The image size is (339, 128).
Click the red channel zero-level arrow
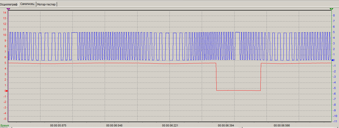[7, 91]
